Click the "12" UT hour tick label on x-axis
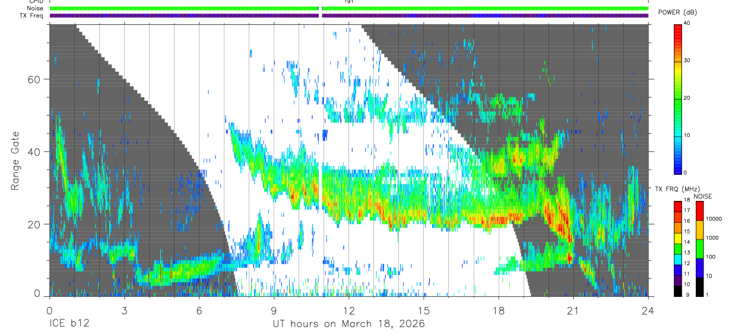 tap(348, 311)
